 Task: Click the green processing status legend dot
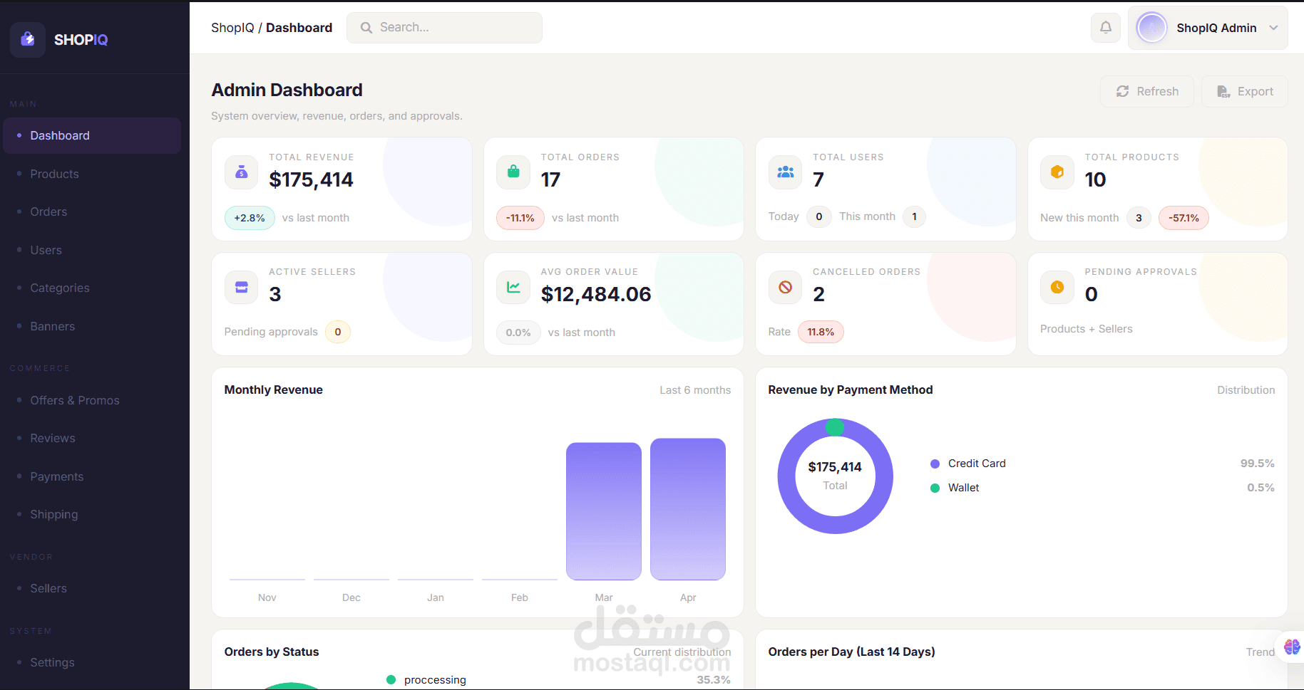pyautogui.click(x=391, y=680)
